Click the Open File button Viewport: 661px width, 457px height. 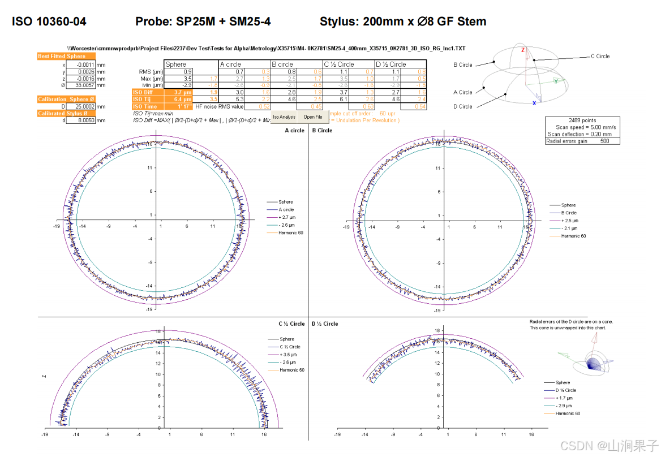pyautogui.click(x=313, y=117)
